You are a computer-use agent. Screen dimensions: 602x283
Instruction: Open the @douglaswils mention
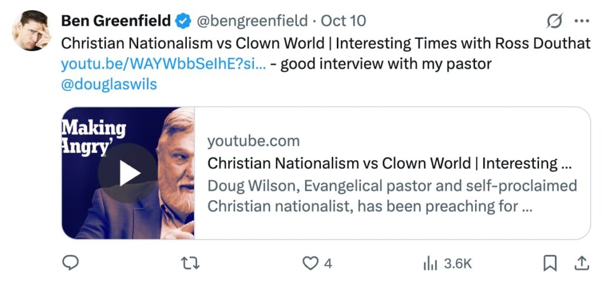(x=109, y=84)
